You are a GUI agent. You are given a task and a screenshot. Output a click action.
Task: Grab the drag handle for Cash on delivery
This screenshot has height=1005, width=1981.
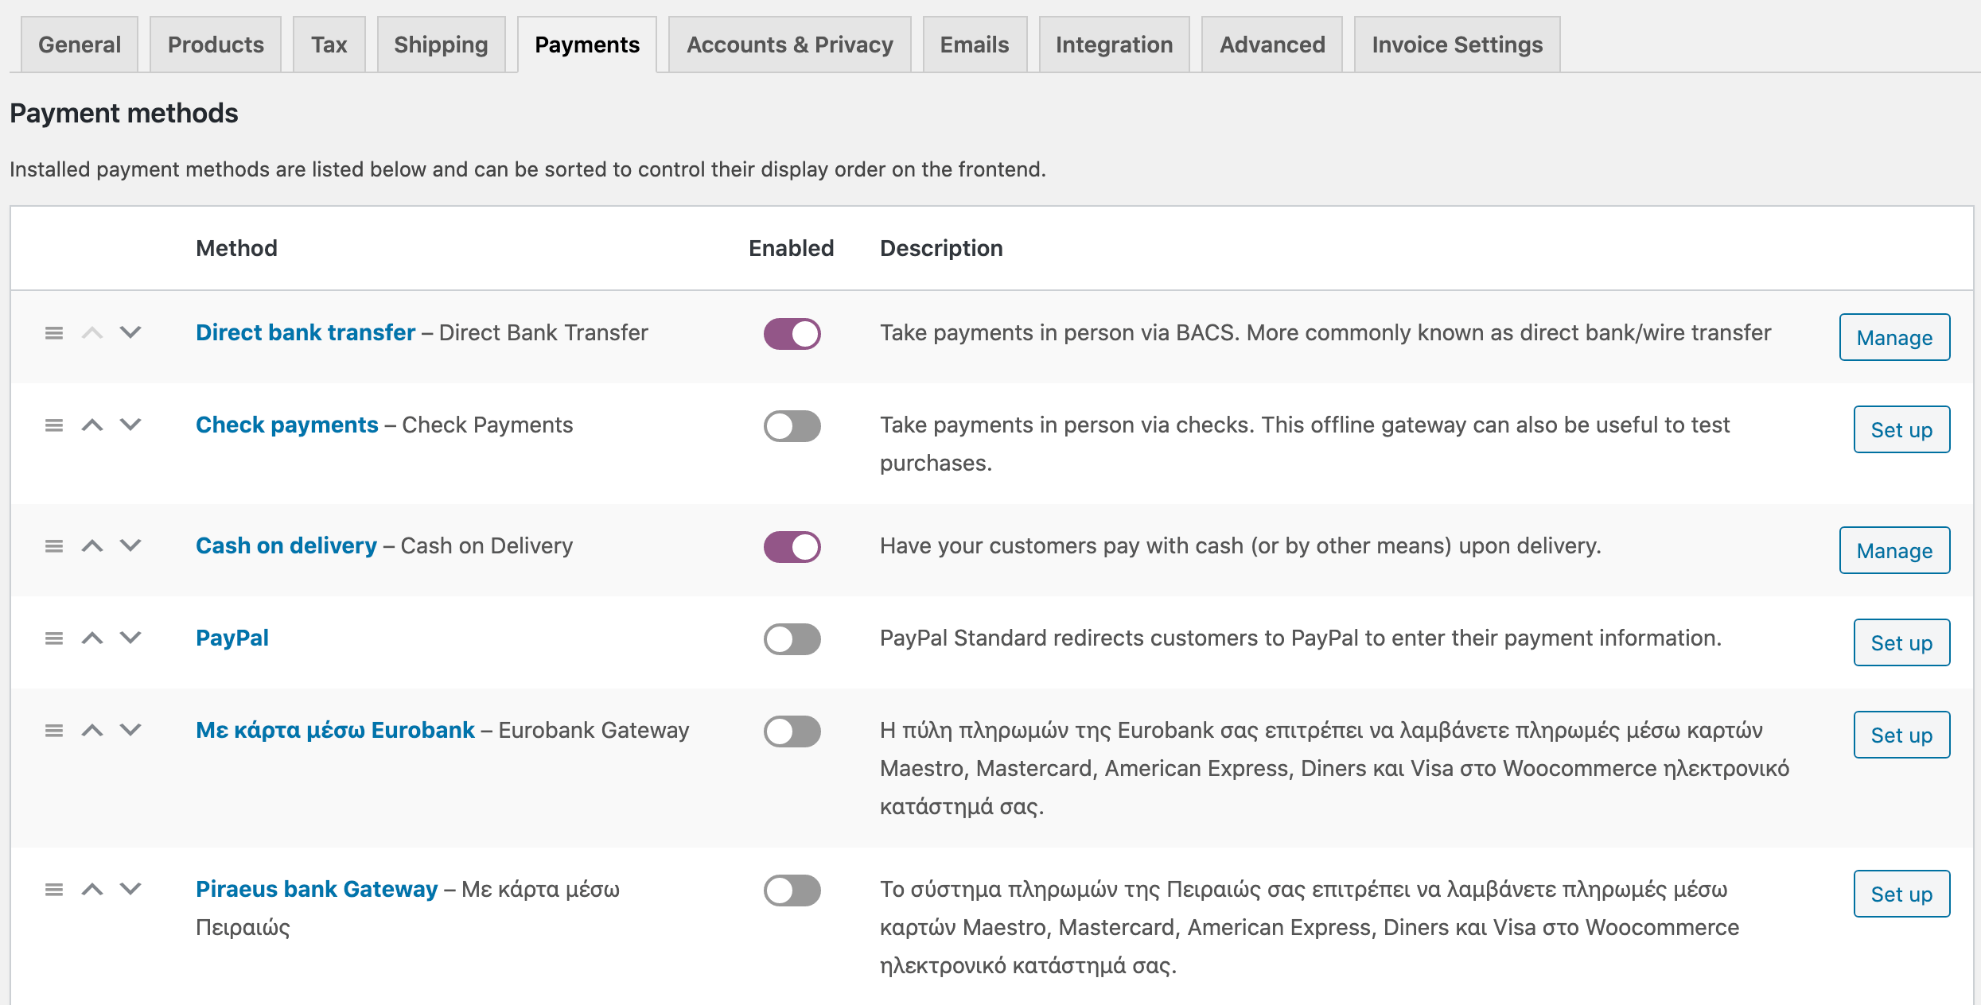point(54,545)
